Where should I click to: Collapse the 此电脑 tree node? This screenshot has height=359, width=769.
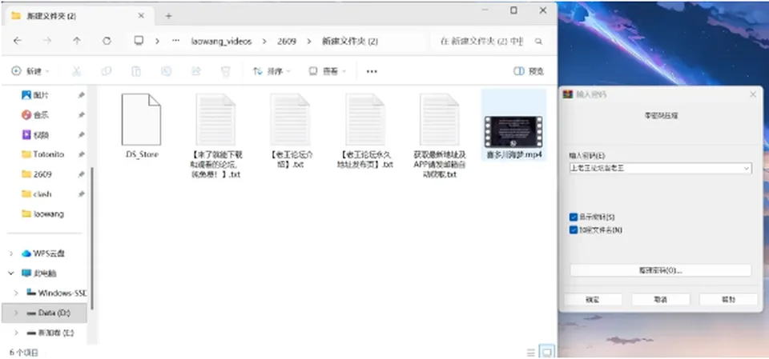[x=11, y=273]
